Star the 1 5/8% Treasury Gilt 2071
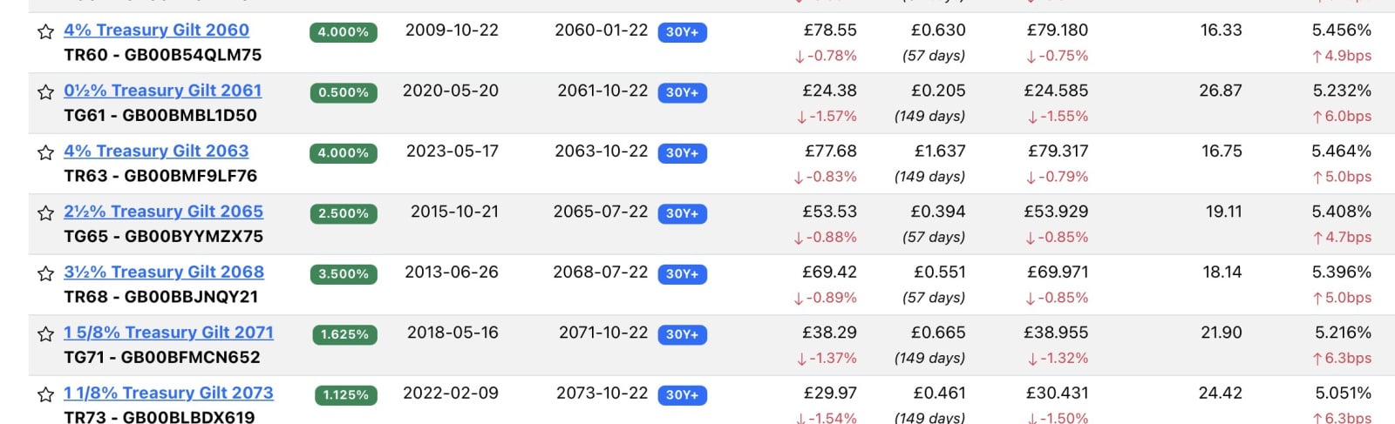1395x424 pixels. pos(45,334)
